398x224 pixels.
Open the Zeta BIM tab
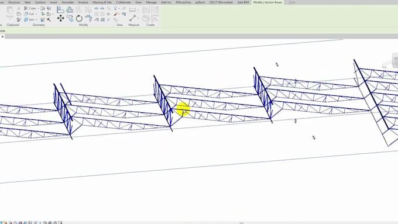(x=243, y=2)
